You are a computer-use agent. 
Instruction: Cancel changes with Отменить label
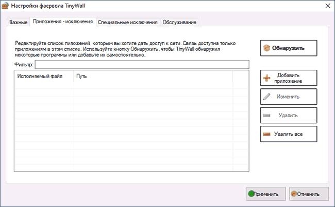(308, 194)
